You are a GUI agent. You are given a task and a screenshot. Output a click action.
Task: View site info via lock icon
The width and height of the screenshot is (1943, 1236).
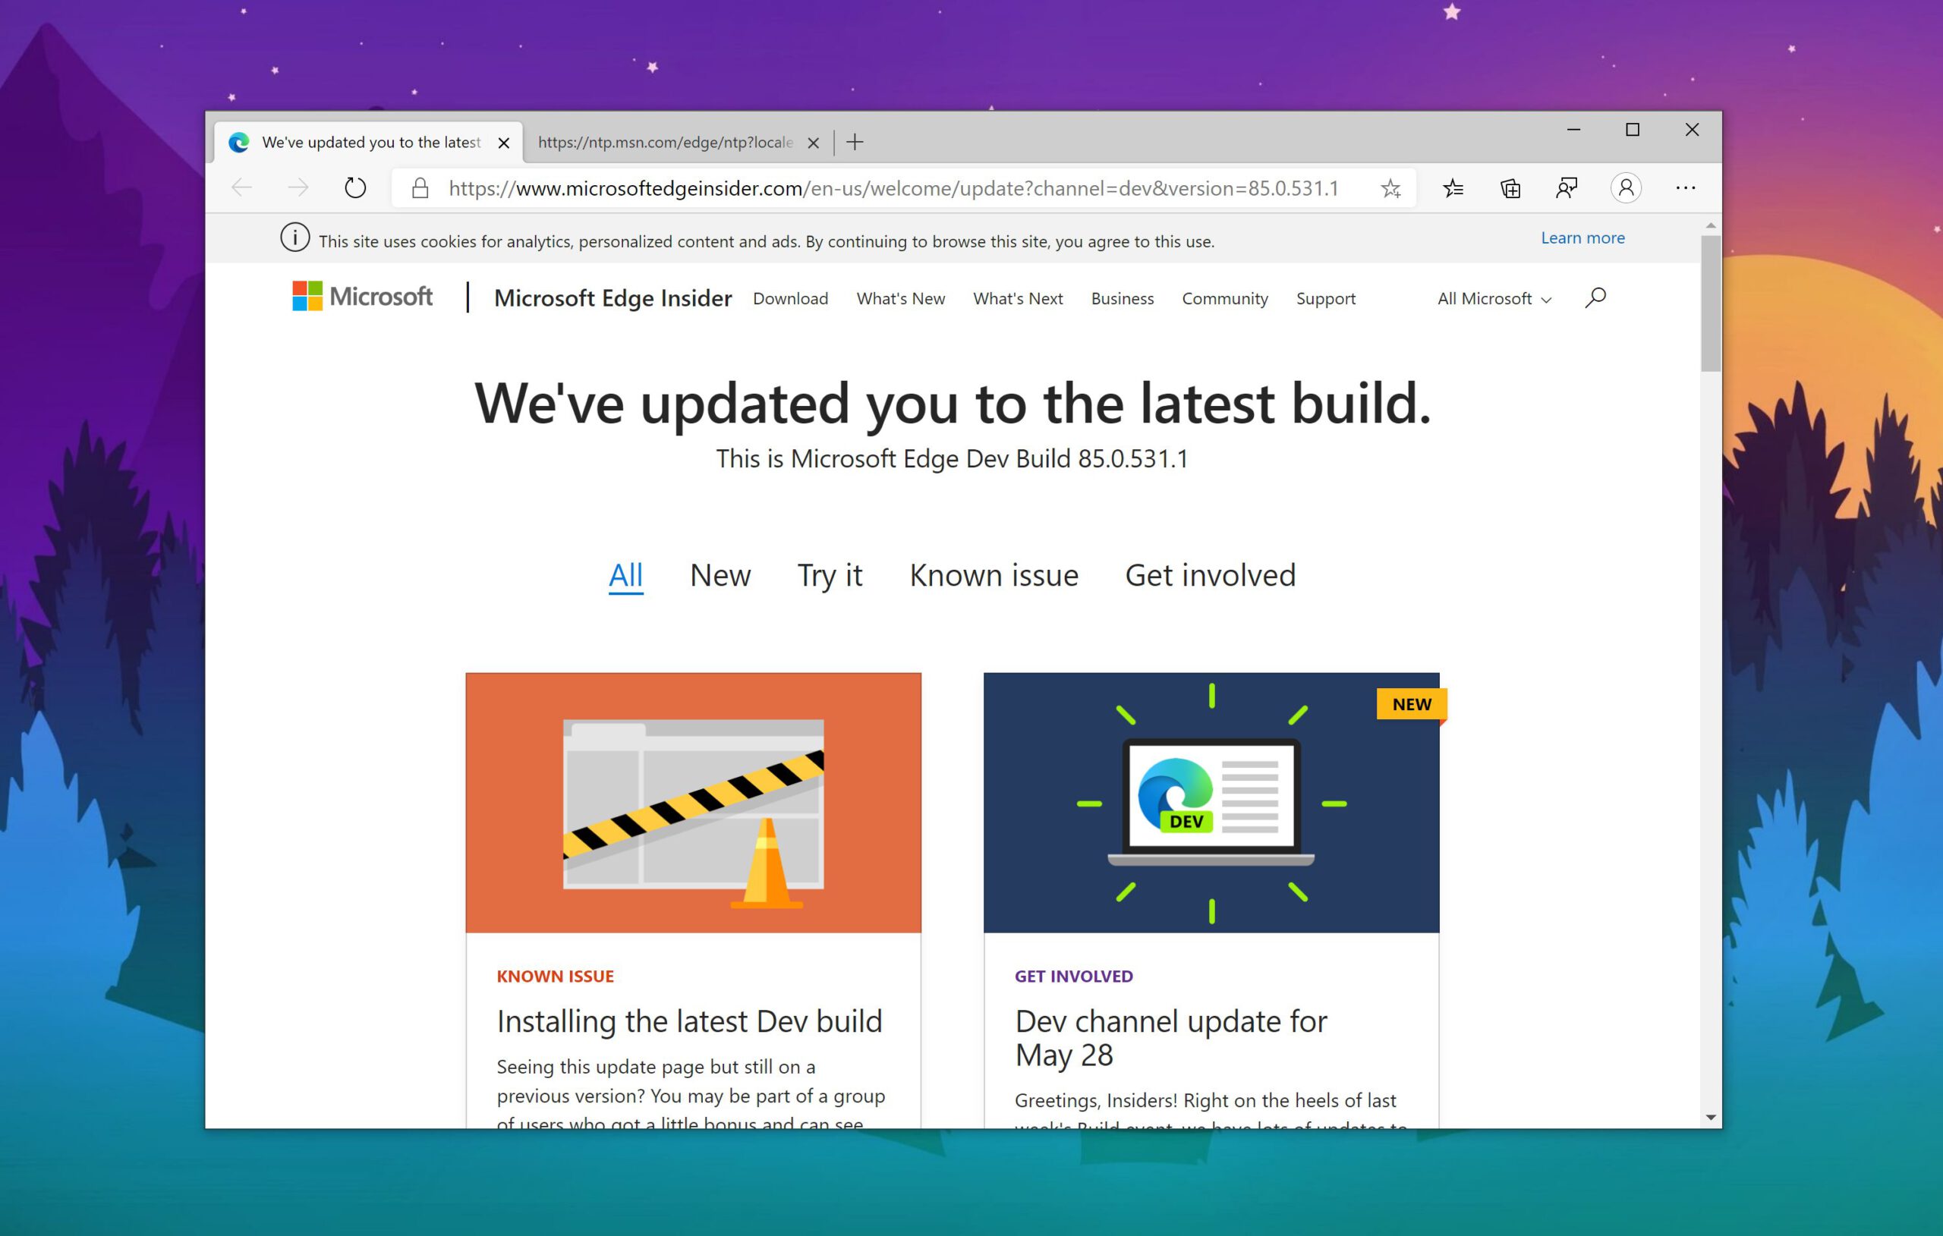click(x=420, y=189)
